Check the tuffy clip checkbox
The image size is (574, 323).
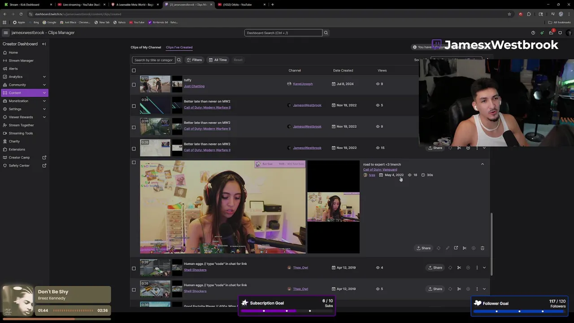(134, 84)
